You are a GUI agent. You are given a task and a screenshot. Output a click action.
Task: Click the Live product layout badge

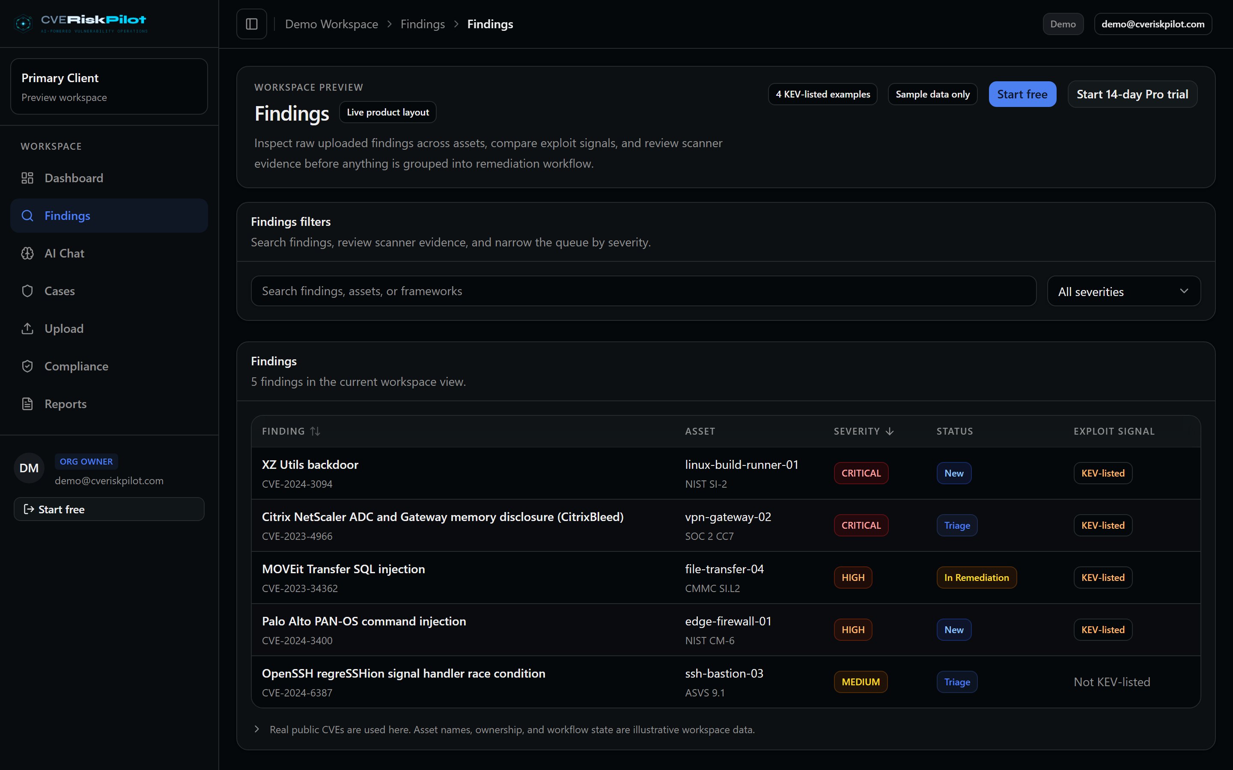point(388,112)
